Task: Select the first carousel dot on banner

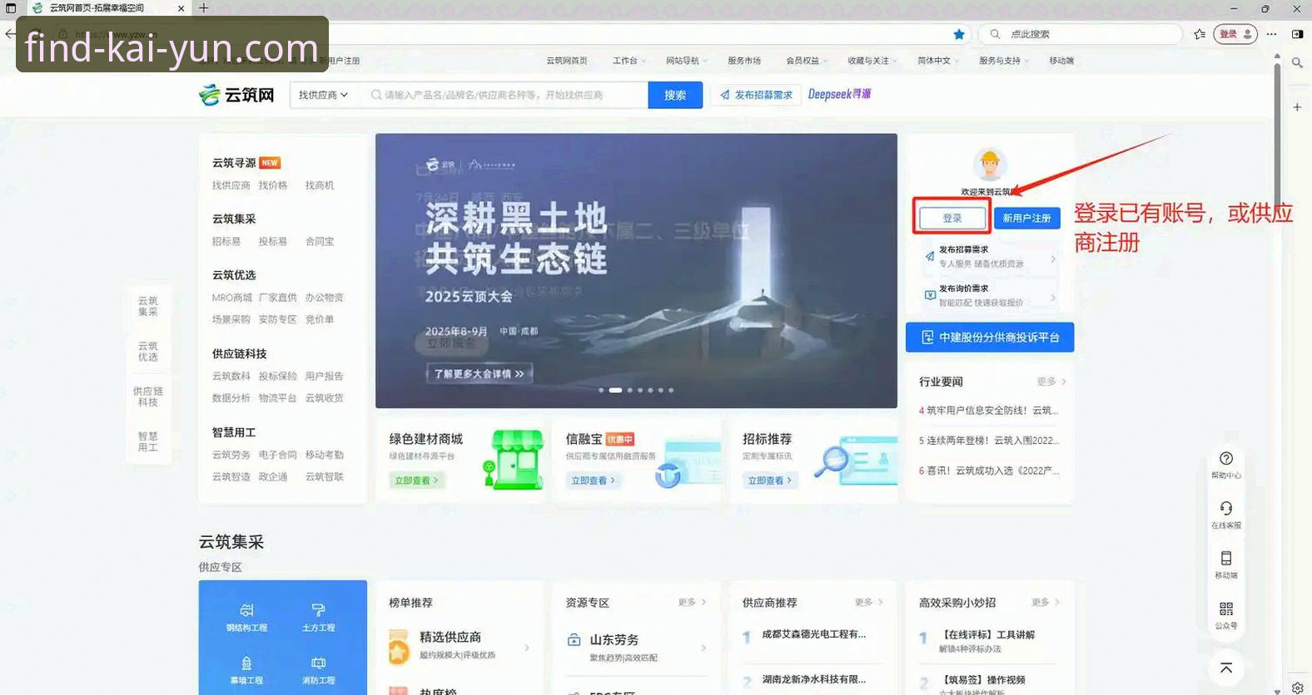Action: coord(601,390)
